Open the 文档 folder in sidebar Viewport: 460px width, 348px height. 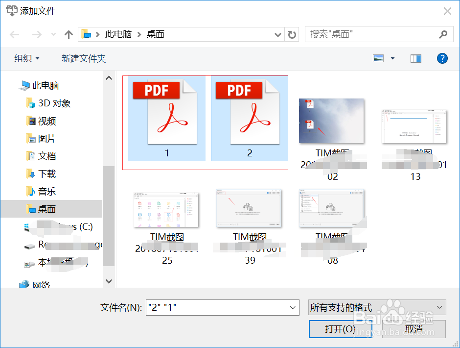click(x=41, y=156)
